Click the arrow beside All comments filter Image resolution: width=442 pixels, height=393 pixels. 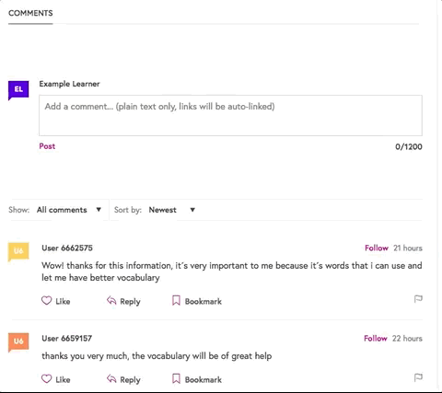[99, 210]
